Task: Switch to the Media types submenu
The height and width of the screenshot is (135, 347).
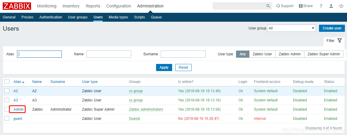Action: (118, 17)
